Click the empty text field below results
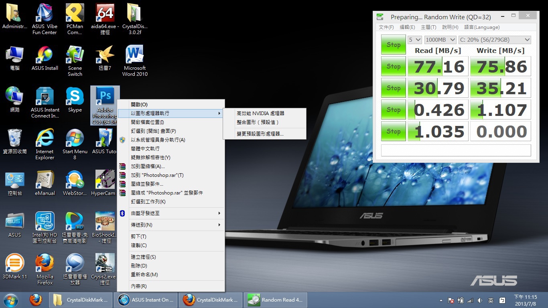Screen dimensions: 548x308 456,150
